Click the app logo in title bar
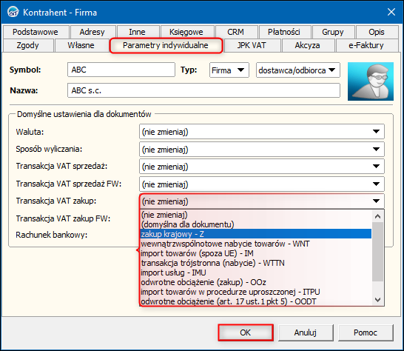404x351 pixels. [13, 12]
